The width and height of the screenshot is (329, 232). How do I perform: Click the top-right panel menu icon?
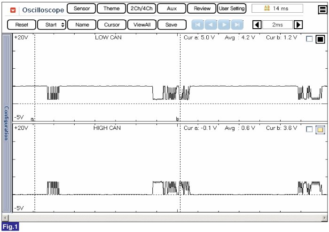pyautogui.click(x=323, y=8)
